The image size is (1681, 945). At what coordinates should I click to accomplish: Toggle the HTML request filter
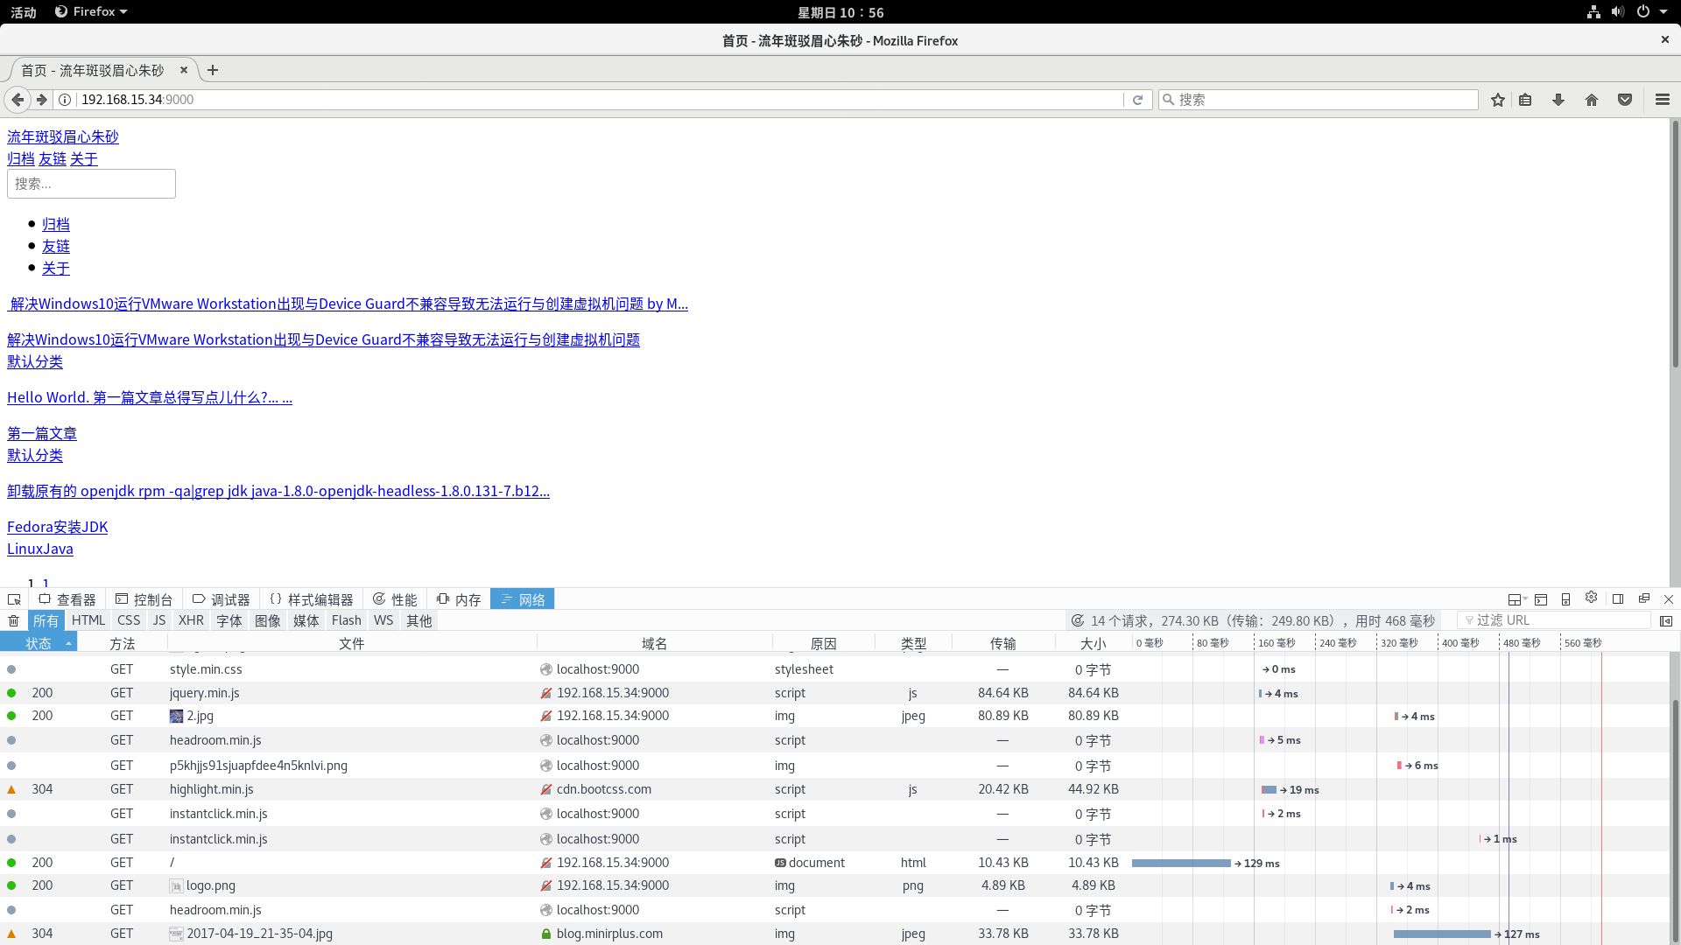point(88,620)
